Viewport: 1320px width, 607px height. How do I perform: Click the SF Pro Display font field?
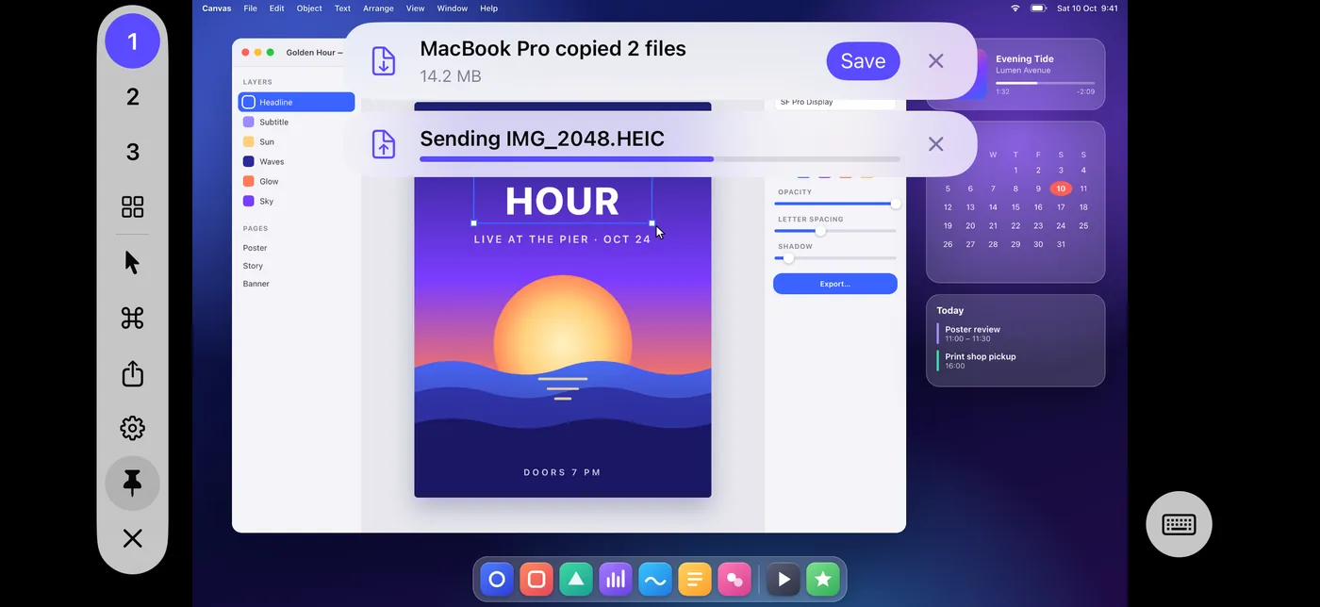tap(835, 103)
